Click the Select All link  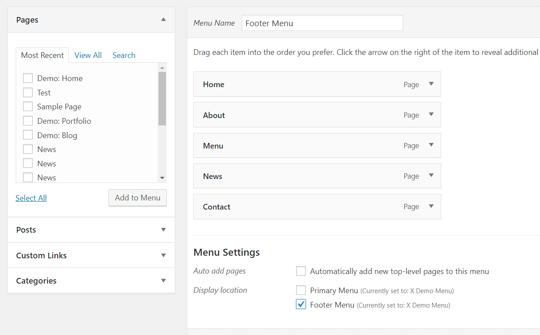(x=31, y=198)
